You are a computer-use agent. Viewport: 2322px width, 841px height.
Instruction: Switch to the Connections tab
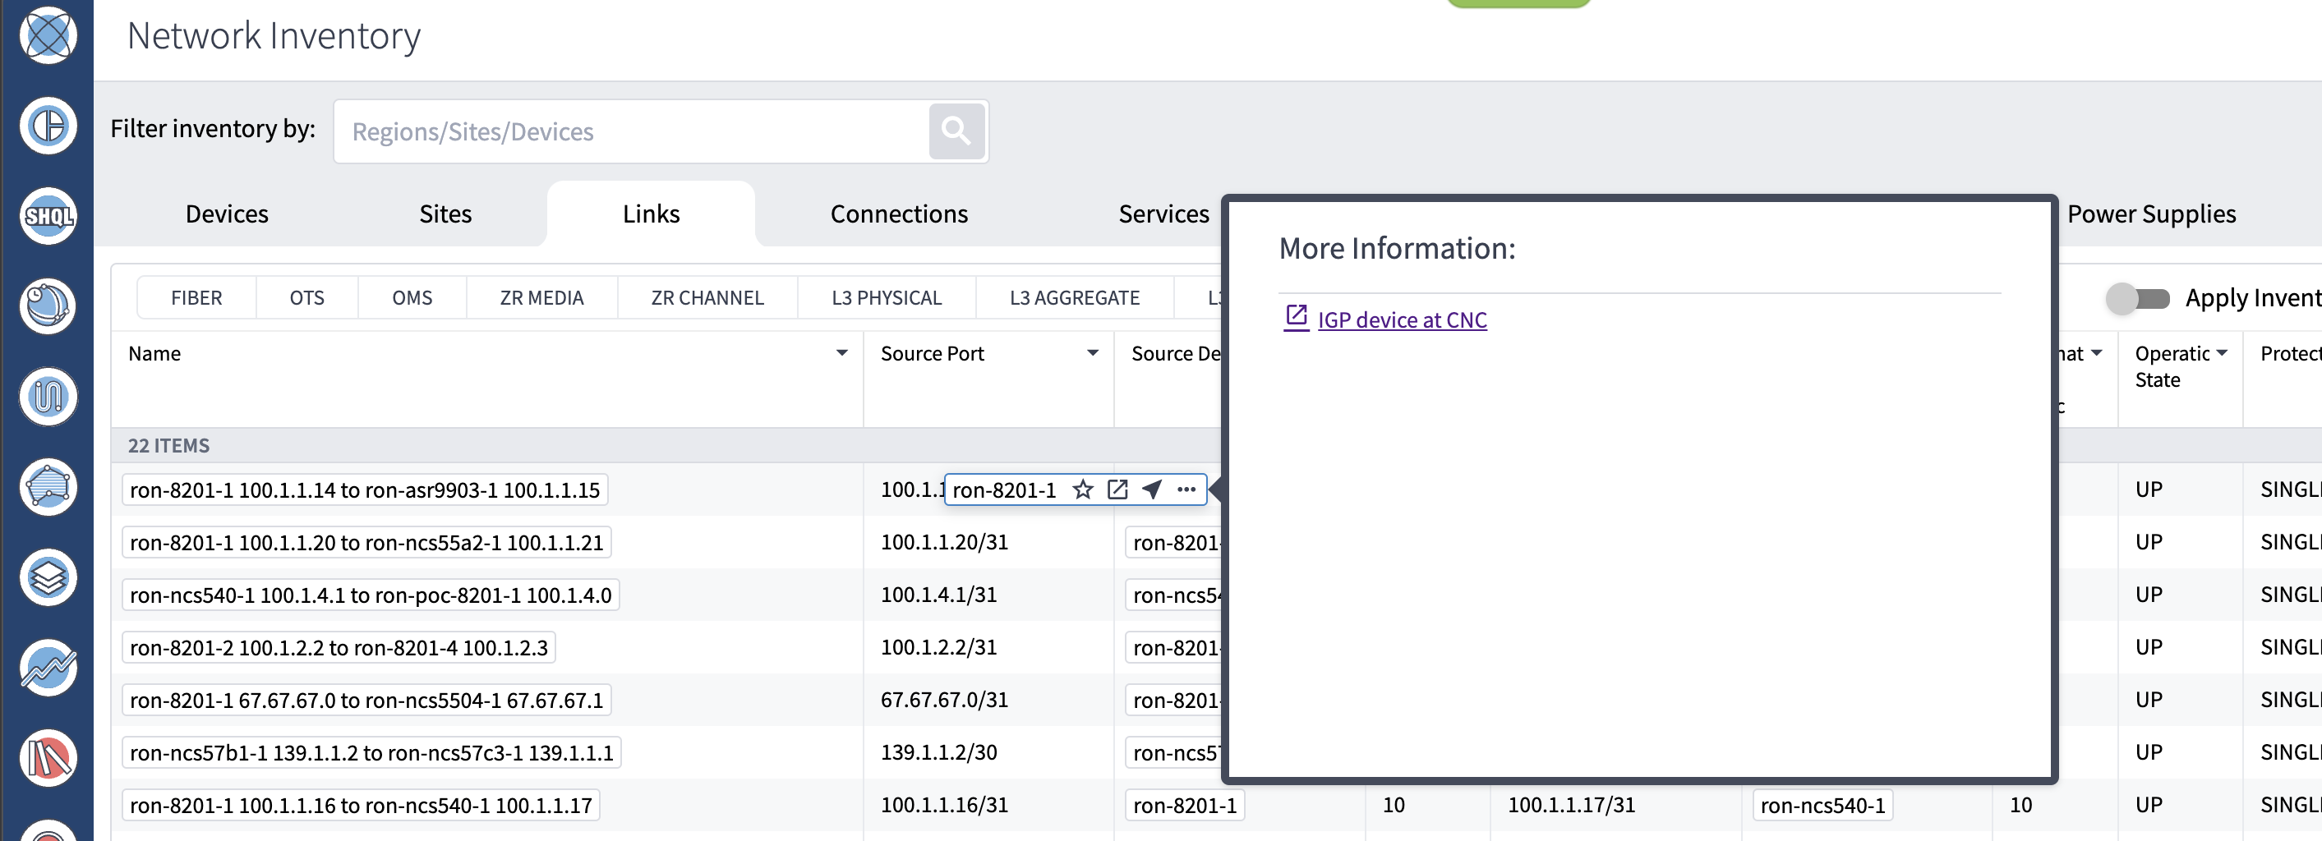[x=899, y=214]
